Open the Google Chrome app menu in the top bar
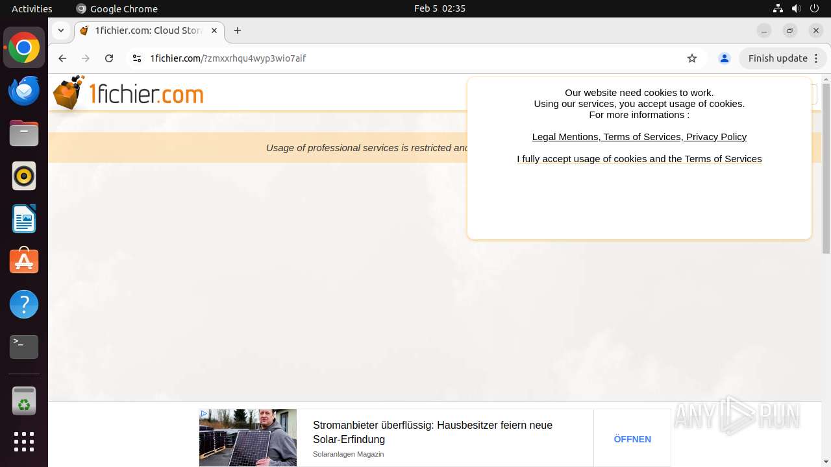The height and width of the screenshot is (467, 831). coord(117,8)
